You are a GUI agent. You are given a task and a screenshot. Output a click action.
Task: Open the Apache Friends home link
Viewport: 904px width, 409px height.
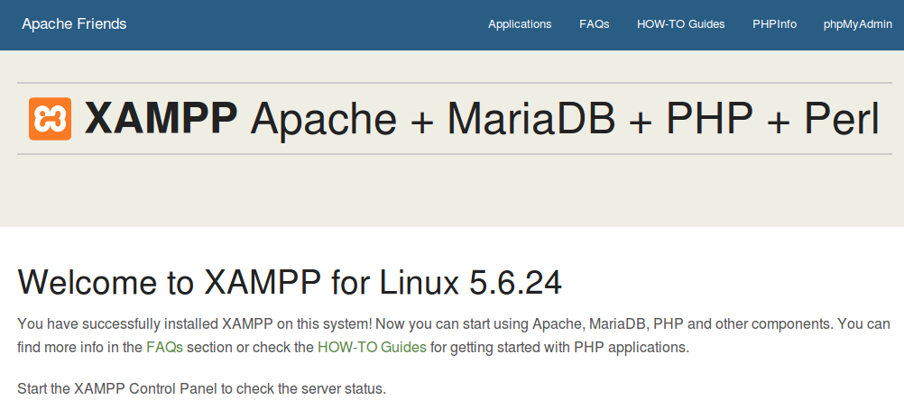pyautogui.click(x=74, y=24)
